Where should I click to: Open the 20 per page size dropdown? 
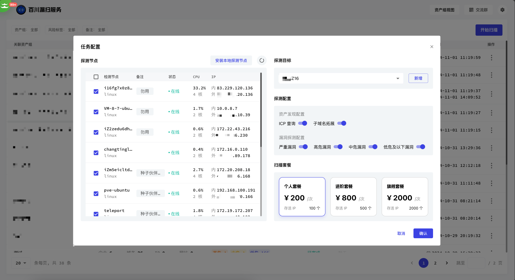(21, 263)
